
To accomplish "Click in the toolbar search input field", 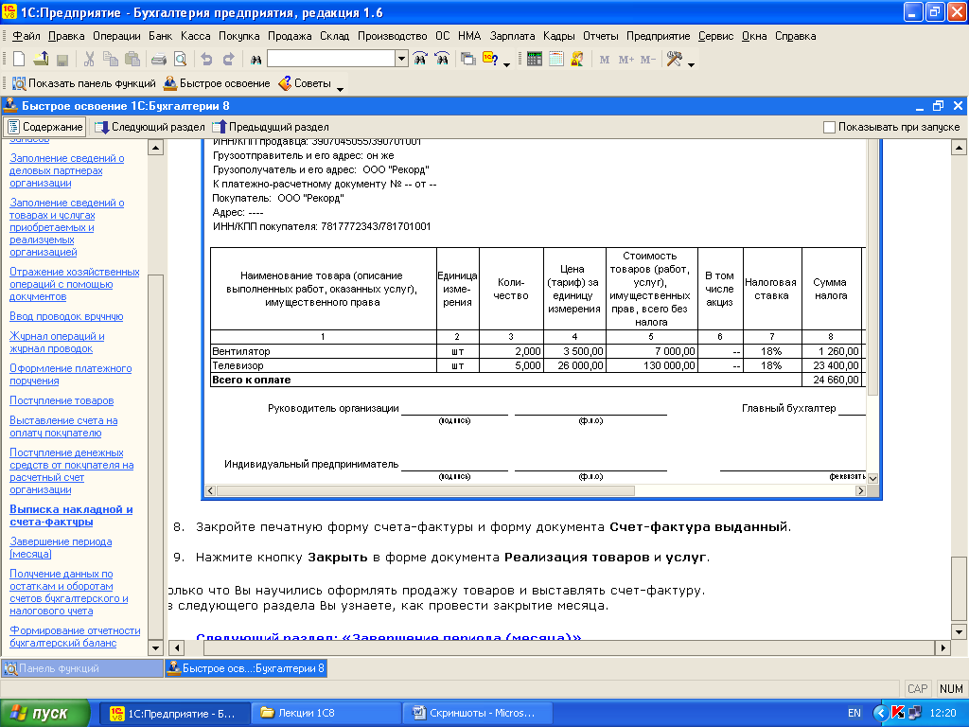I will [x=330, y=59].
